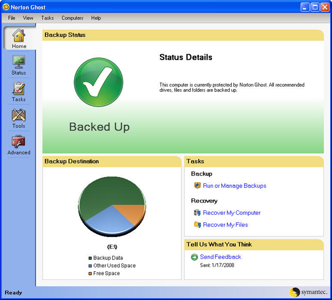The width and height of the screenshot is (332, 300).
Task: Click the shield icon beside Run or Manage Backups
Action: point(197,185)
